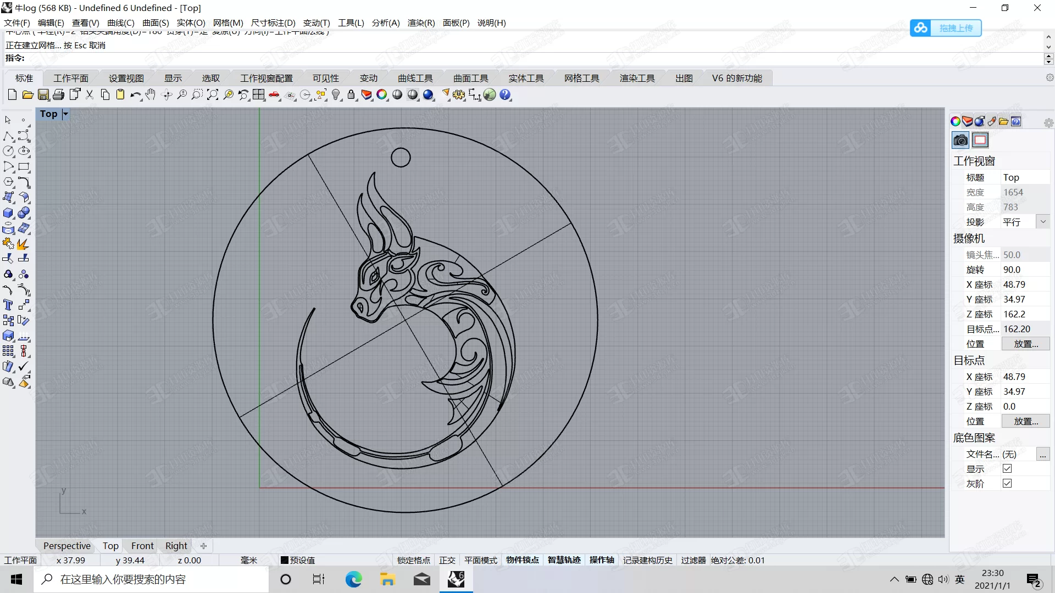
Task: Select the Rectangle tool in left sidebar
Action: (x=24, y=166)
